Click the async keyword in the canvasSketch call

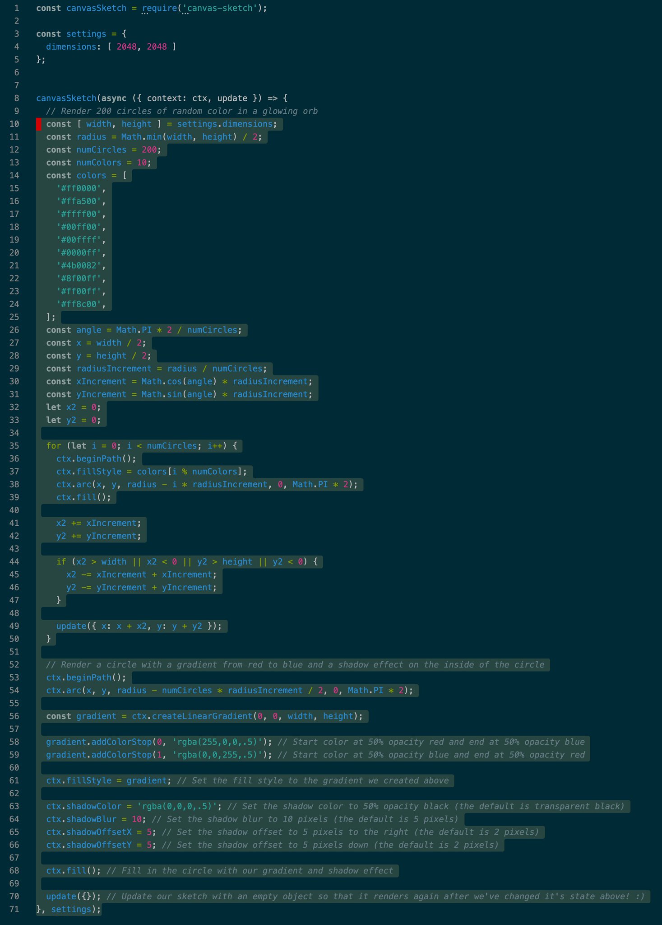[x=114, y=98]
